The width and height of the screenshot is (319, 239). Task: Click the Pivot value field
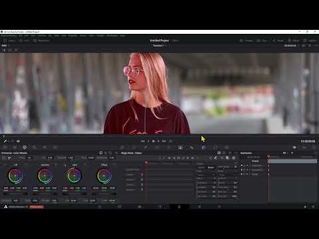[x=91, y=158]
